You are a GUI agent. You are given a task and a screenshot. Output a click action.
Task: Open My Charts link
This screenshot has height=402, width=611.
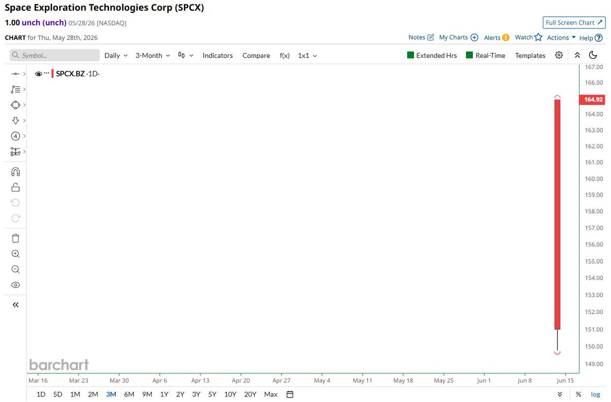[x=458, y=37]
